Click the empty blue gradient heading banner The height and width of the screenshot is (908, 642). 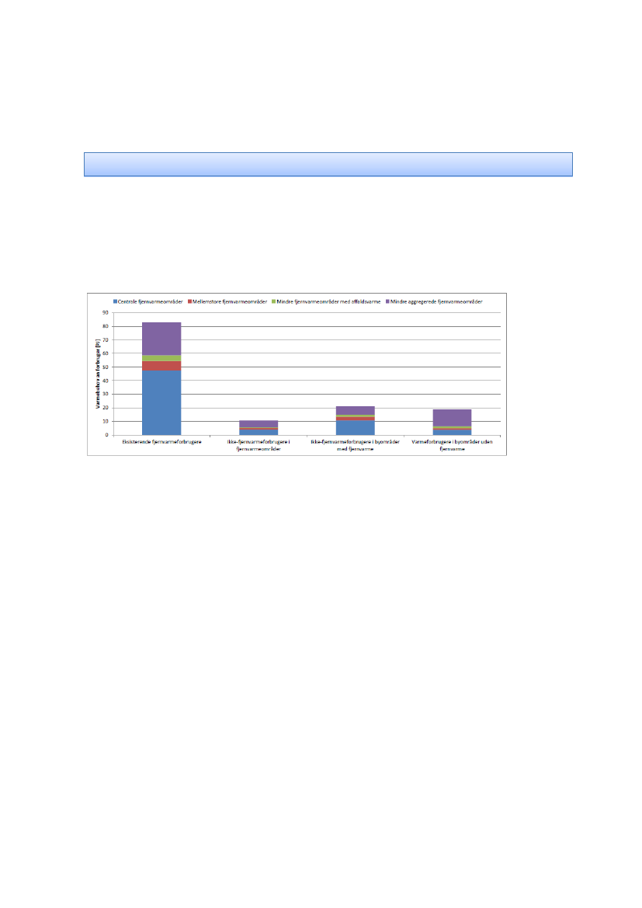coord(328,165)
